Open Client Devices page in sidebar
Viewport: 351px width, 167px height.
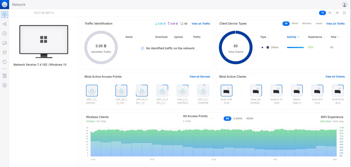click(4, 43)
